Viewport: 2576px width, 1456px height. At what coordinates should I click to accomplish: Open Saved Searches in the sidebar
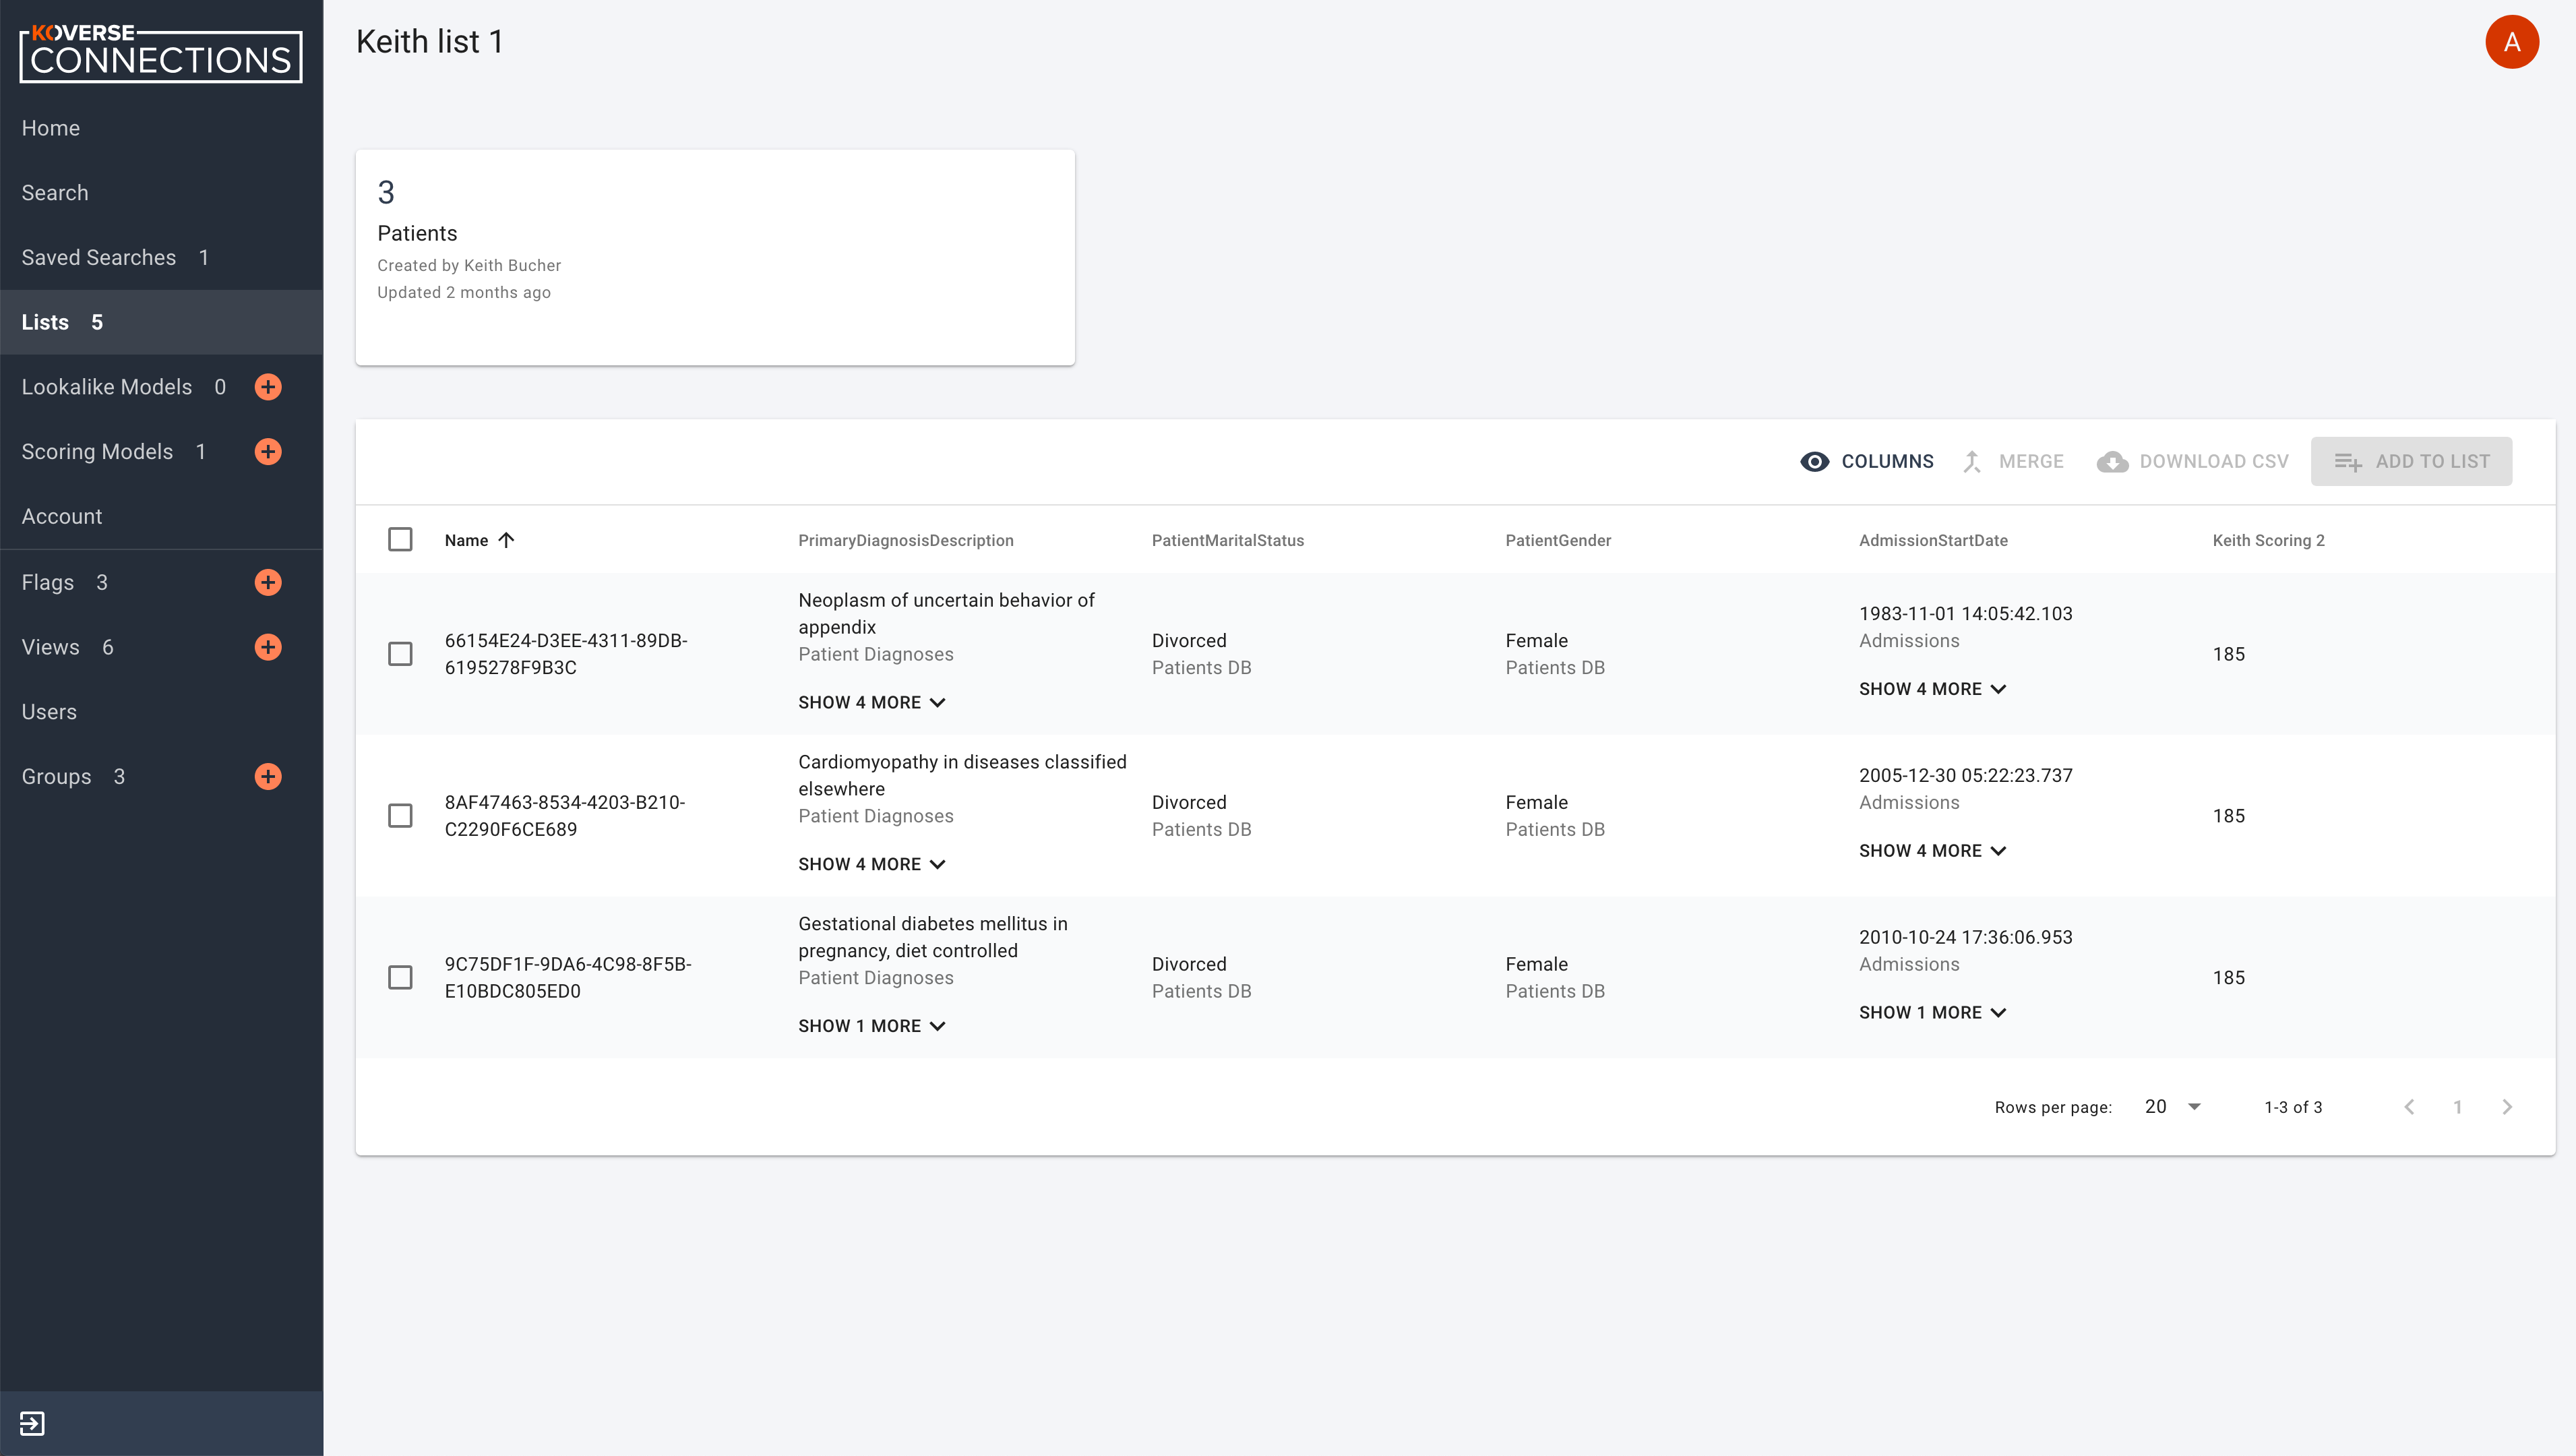coord(161,258)
